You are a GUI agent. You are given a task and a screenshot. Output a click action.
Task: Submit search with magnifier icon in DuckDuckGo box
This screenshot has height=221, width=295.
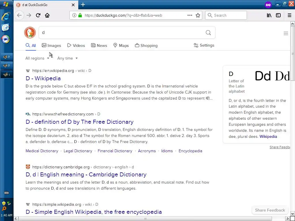(x=208, y=33)
